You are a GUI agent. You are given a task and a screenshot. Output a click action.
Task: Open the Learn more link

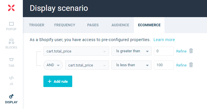click(x=164, y=40)
